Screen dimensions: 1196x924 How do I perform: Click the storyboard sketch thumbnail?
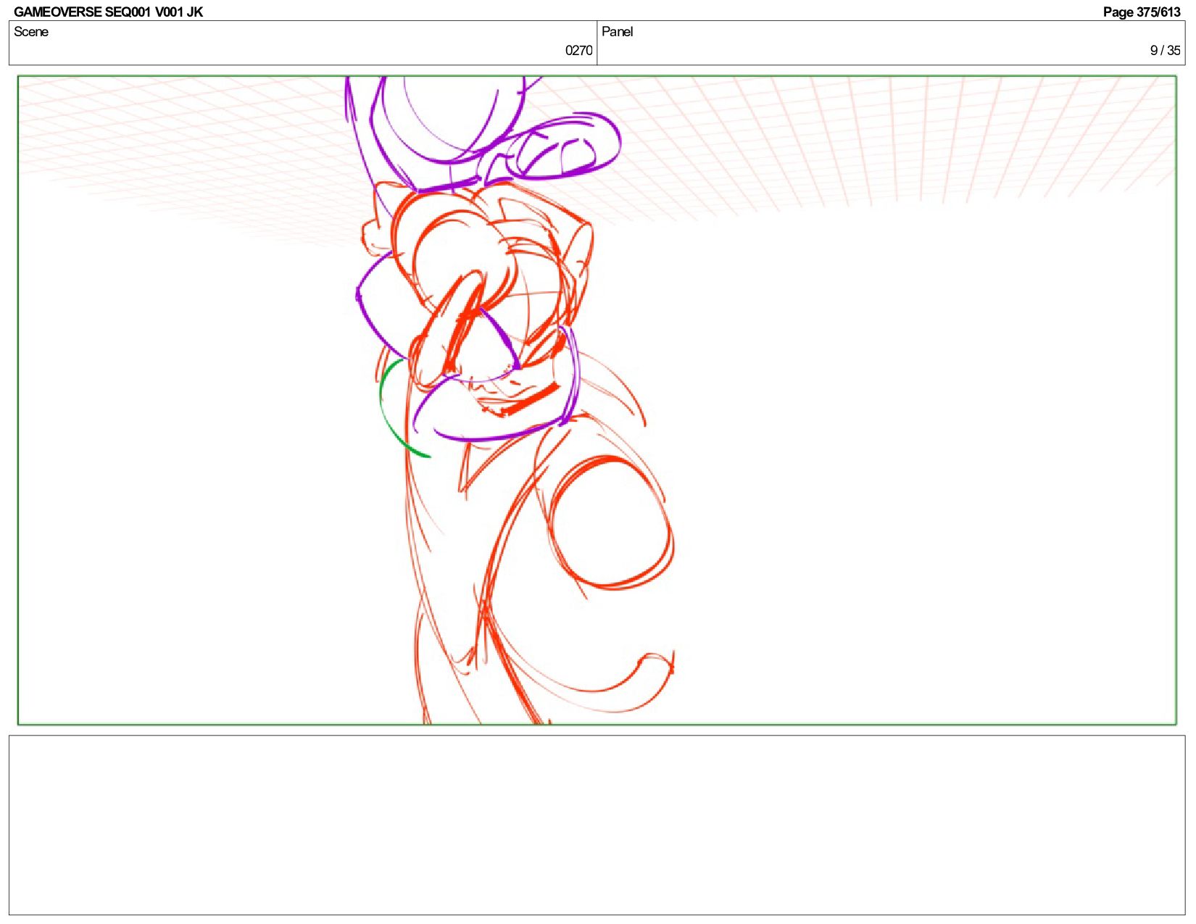(x=597, y=400)
